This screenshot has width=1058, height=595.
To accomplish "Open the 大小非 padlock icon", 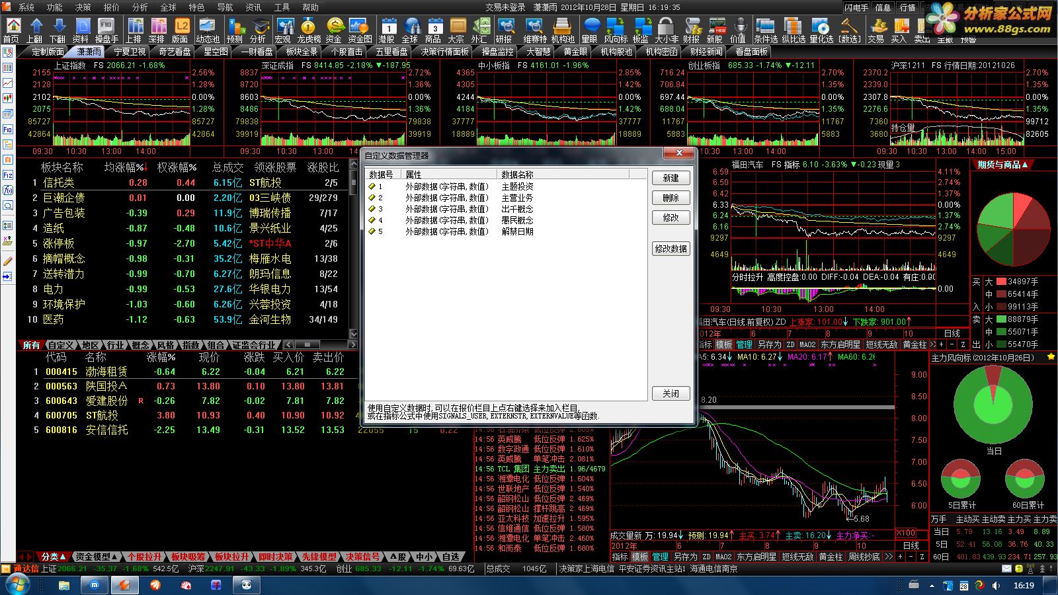I will pos(666,30).
